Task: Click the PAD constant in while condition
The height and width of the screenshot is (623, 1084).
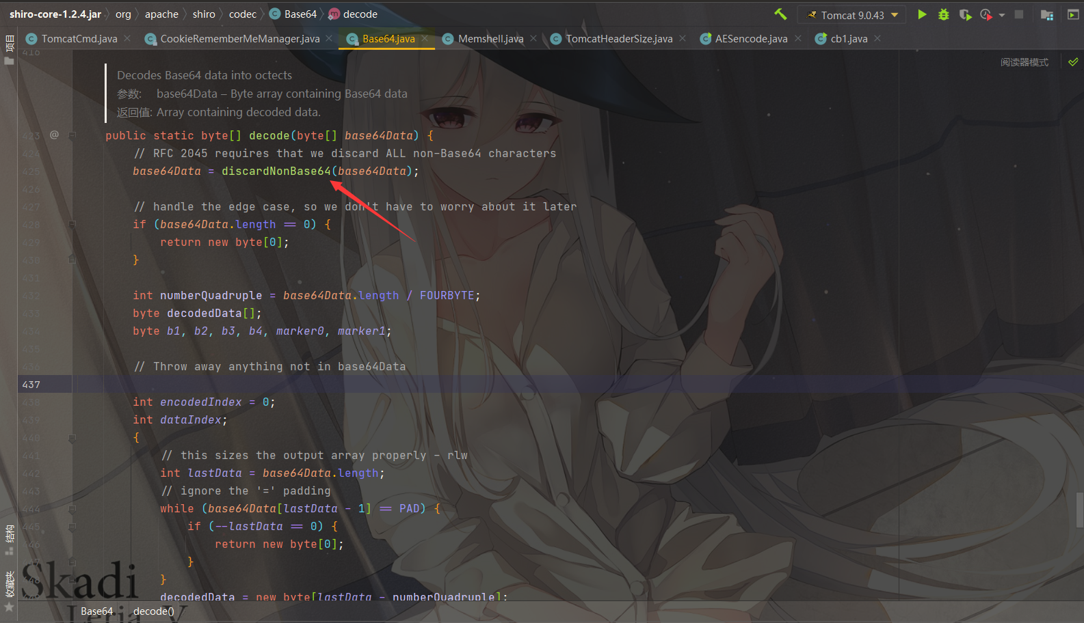Action: tap(409, 508)
